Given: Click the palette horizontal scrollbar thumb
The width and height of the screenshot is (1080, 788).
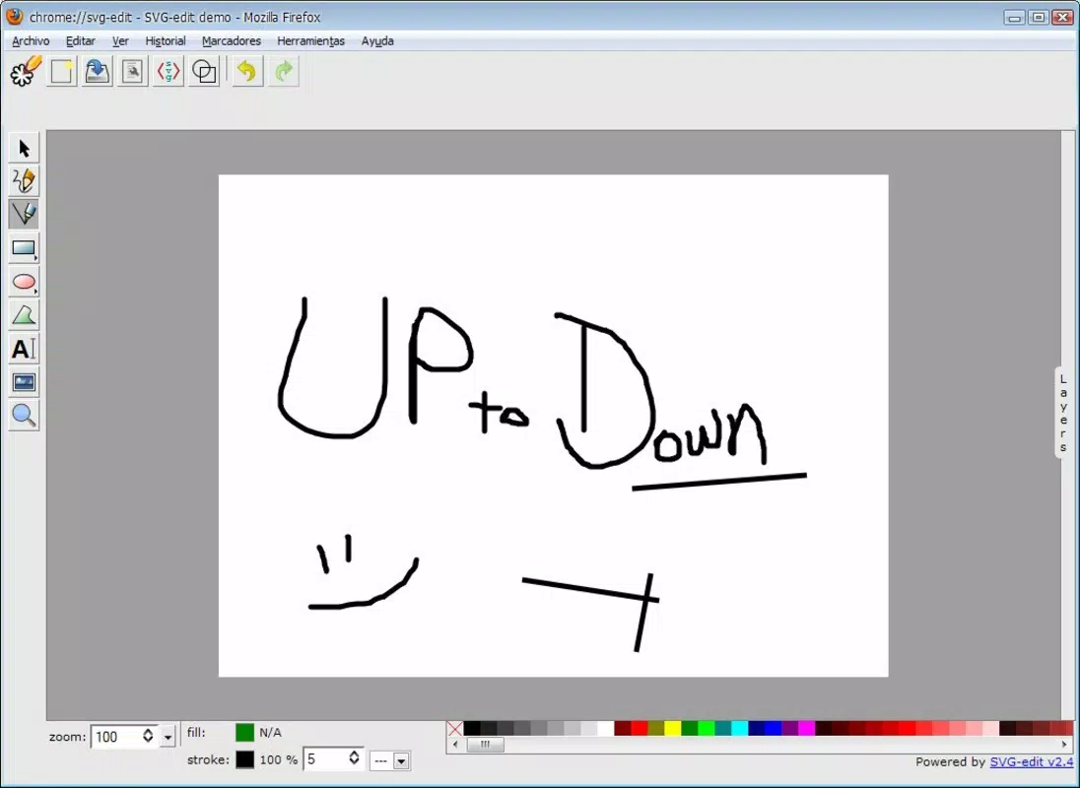Looking at the screenshot, I should tap(485, 745).
